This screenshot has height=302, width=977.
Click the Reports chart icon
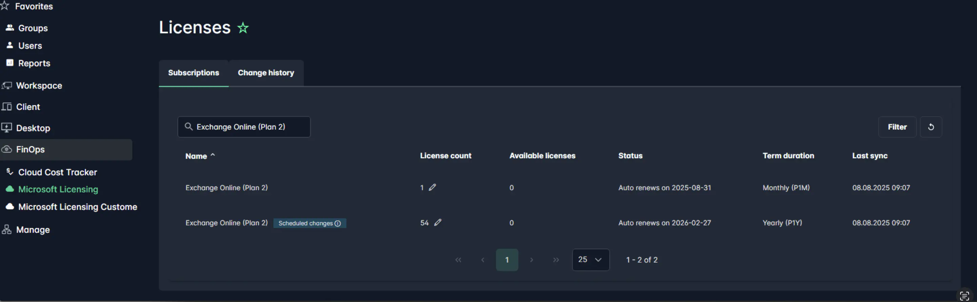(10, 63)
